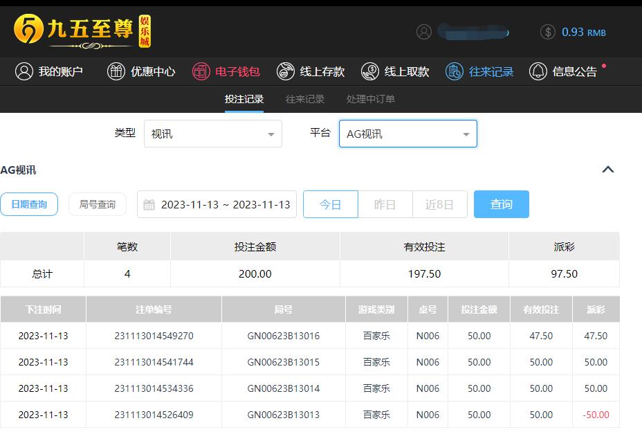
Task: Open the 平台 dropdown showing AG视讯
Action: coord(408,134)
